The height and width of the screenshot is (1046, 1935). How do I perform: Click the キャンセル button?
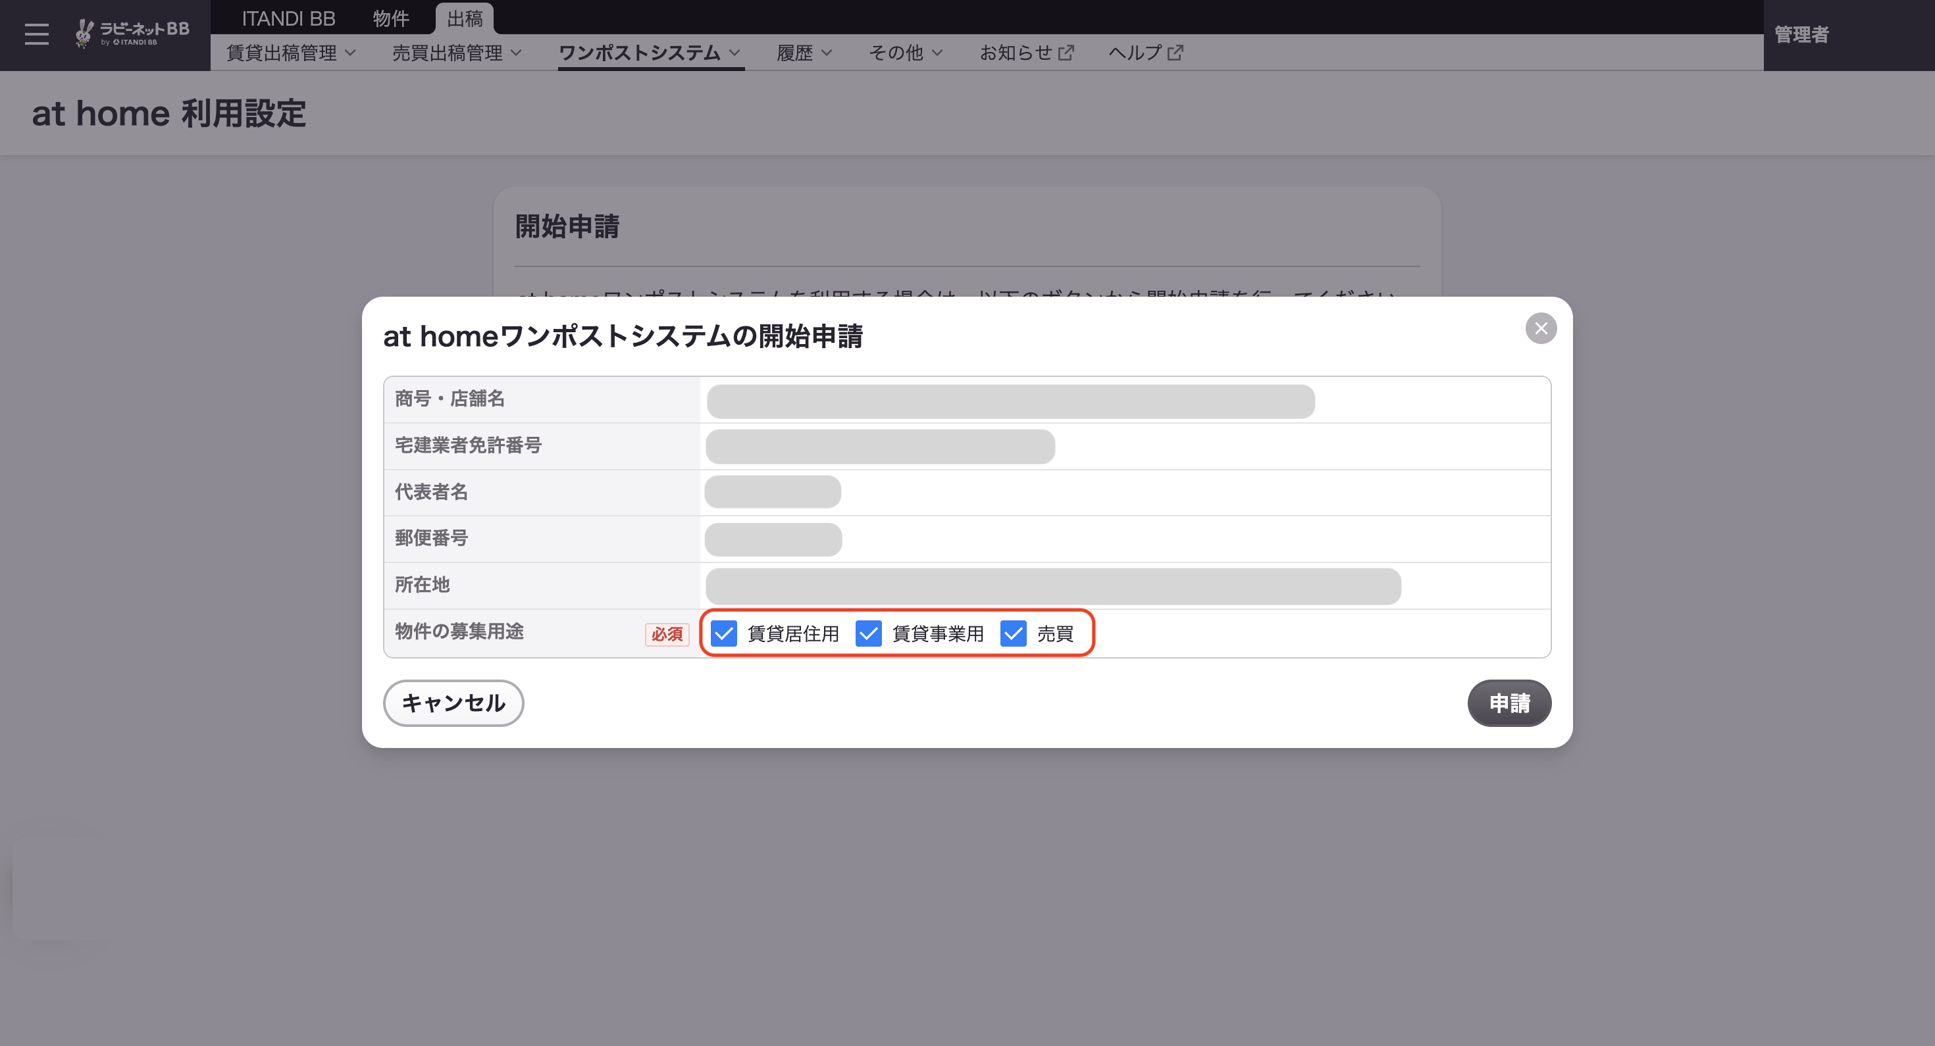(453, 703)
